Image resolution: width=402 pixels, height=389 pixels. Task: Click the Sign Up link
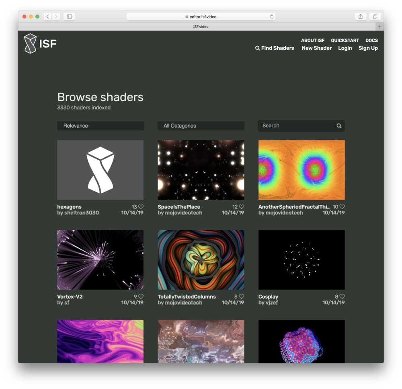(x=368, y=48)
